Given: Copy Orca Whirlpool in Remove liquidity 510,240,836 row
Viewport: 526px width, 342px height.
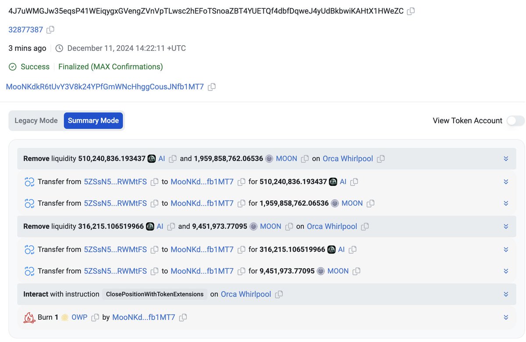Looking at the screenshot, I should click(380, 159).
